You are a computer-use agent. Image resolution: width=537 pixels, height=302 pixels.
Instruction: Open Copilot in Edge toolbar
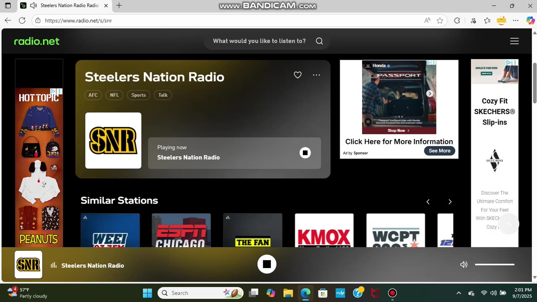pos(530,20)
